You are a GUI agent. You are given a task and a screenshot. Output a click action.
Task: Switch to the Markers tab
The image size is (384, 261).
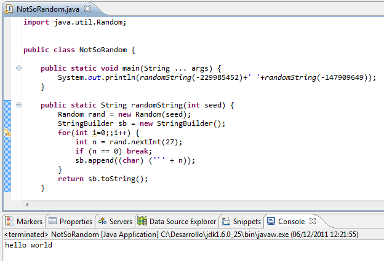point(29,221)
